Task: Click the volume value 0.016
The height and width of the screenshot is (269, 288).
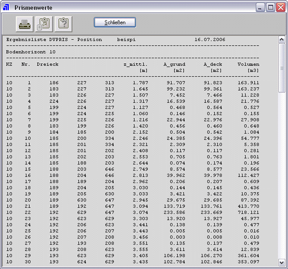Action: click(x=251, y=231)
